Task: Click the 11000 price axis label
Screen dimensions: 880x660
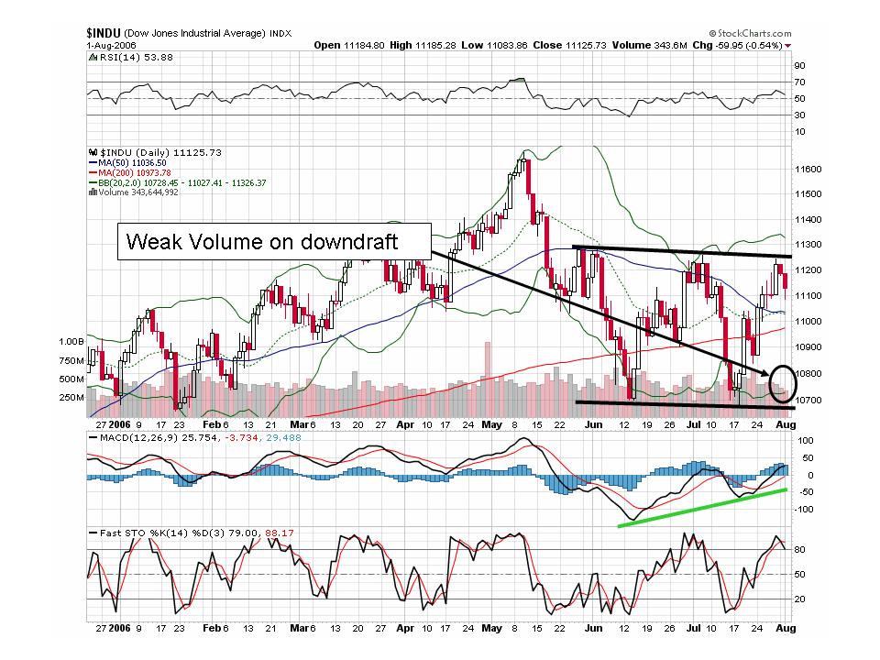Action: pos(808,322)
